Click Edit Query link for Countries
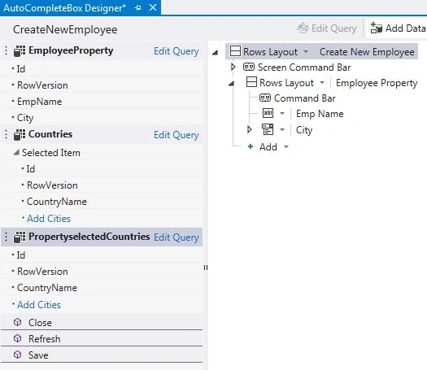The width and height of the screenshot is (427, 370). tap(176, 135)
